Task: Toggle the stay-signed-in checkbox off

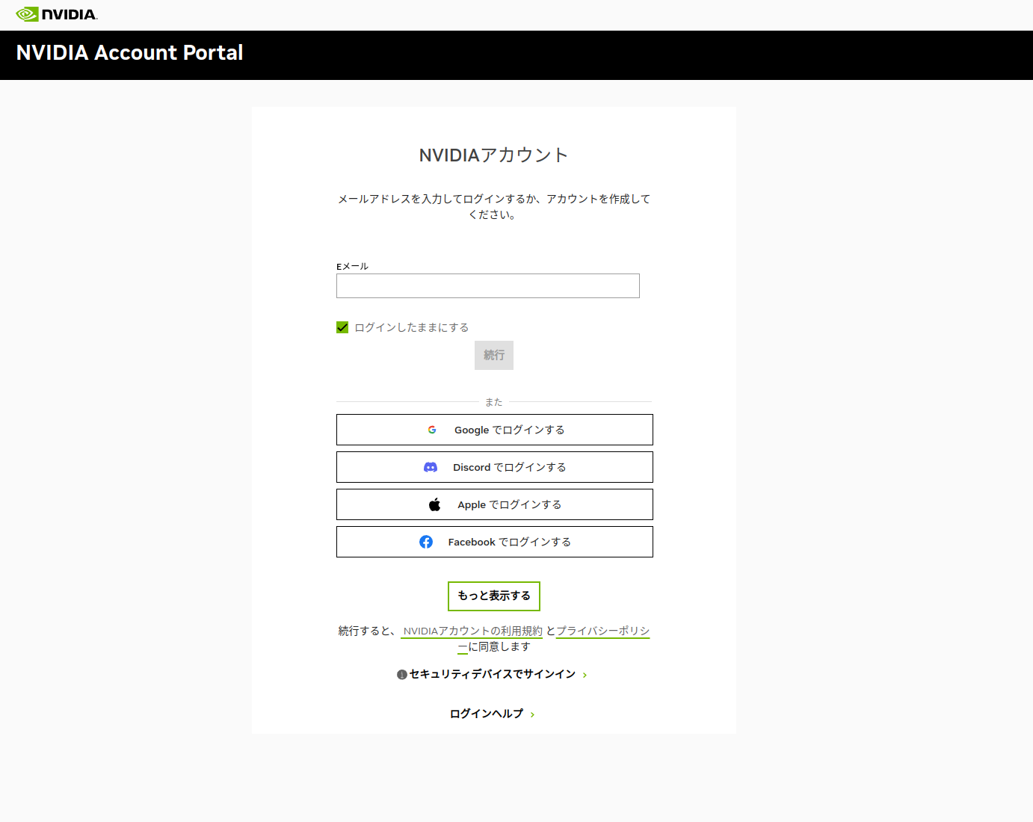Action: [342, 327]
